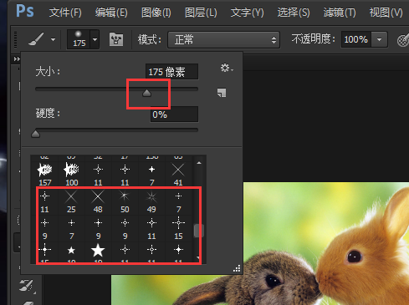Click the brush list scroll up arrow
Image resolution: width=409 pixels, height=305 pixels.
point(199,163)
